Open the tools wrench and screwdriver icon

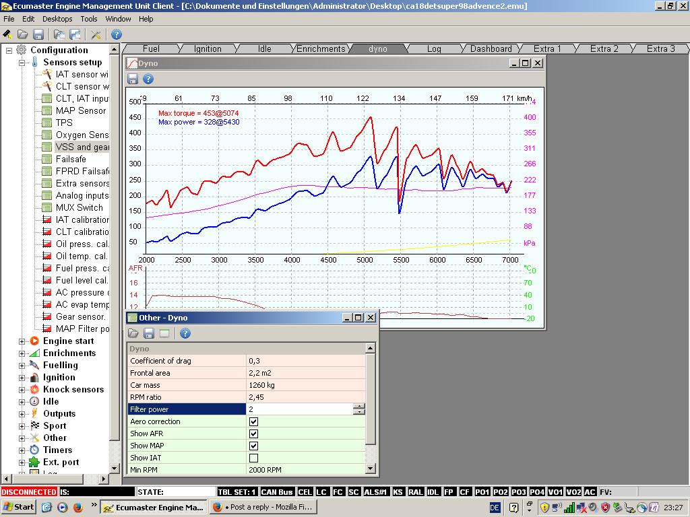(x=96, y=34)
